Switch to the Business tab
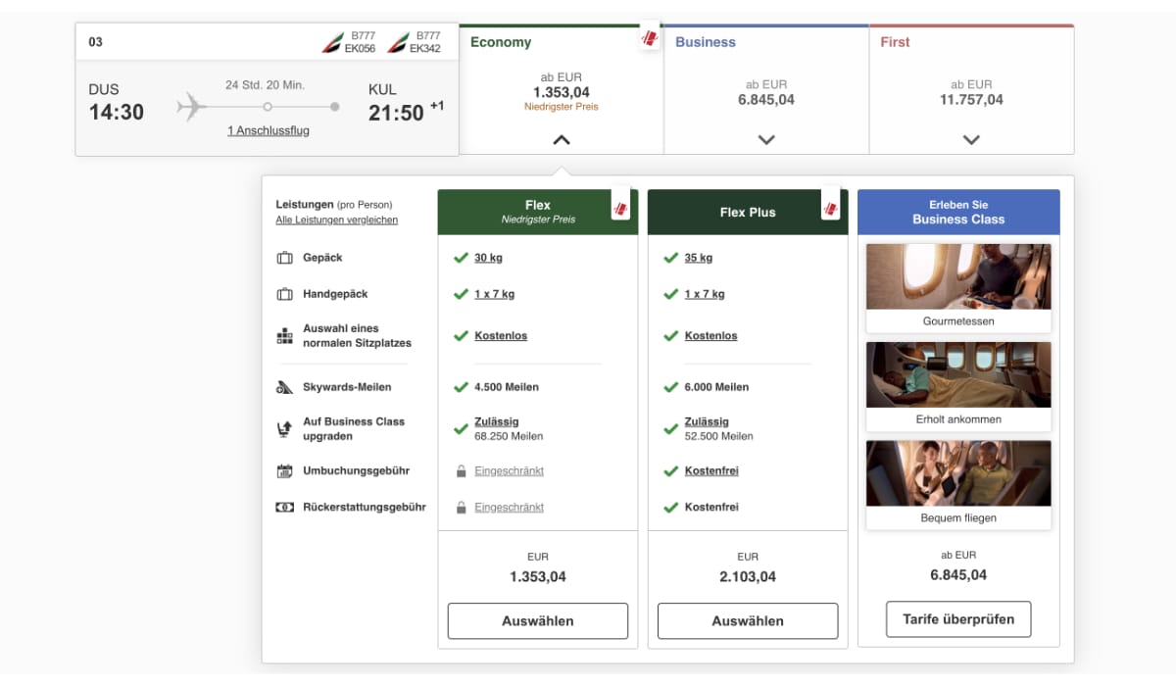The image size is (1176, 686). (705, 41)
